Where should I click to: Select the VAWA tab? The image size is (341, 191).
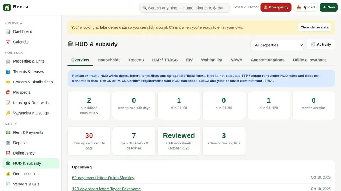(237, 60)
